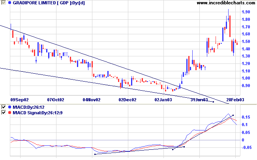Select upper end handle of MACD rising trendline
This screenshot has width=257, height=160.
click(x=233, y=115)
